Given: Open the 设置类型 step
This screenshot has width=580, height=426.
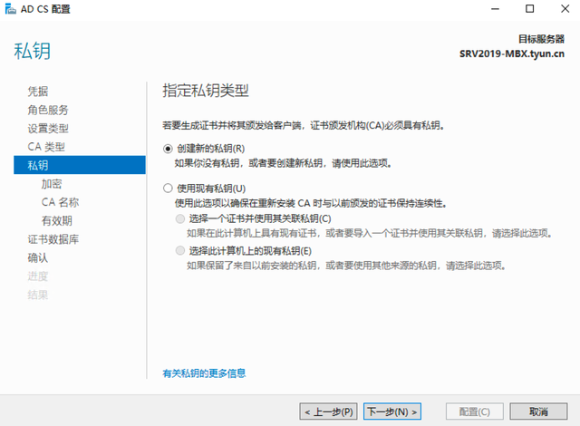Looking at the screenshot, I should [48, 129].
